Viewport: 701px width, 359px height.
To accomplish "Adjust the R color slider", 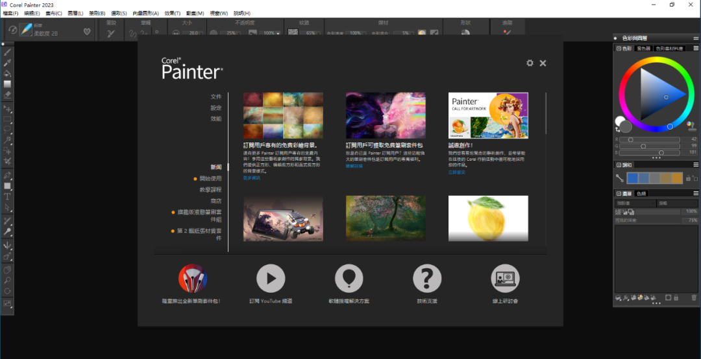I will coord(650,140).
